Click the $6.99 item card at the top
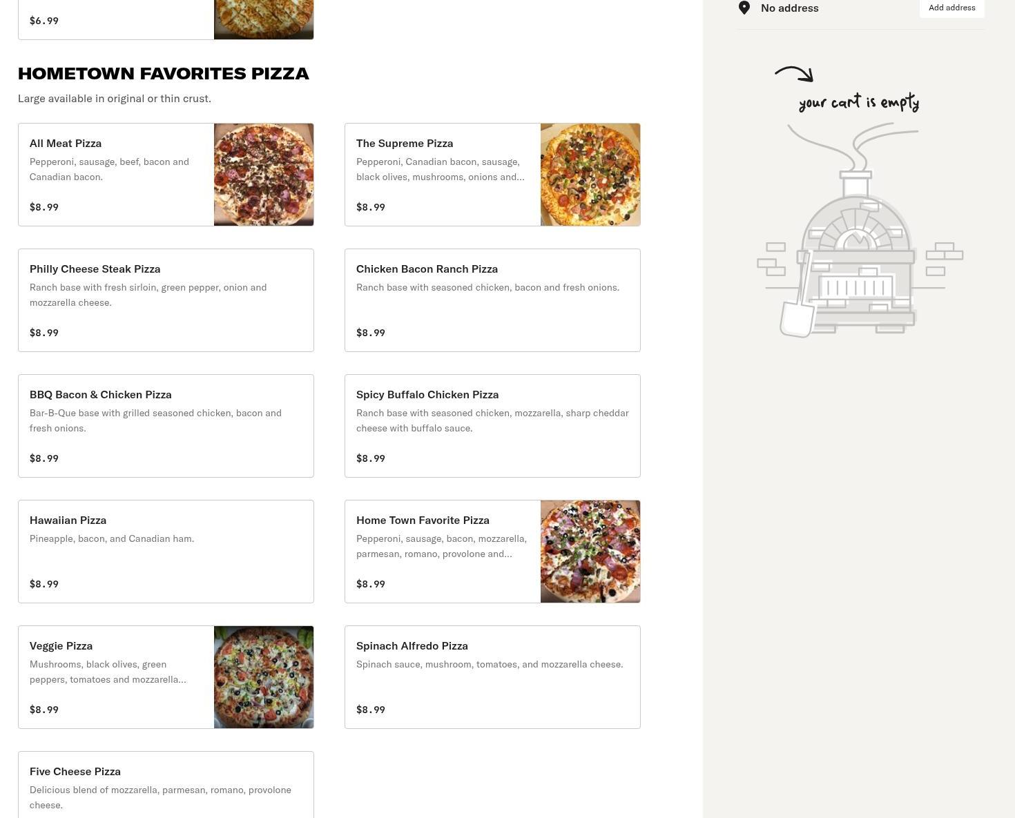 (x=166, y=20)
